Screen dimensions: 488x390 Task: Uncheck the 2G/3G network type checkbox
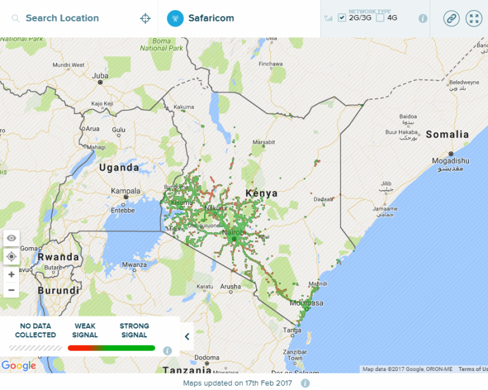tap(342, 18)
